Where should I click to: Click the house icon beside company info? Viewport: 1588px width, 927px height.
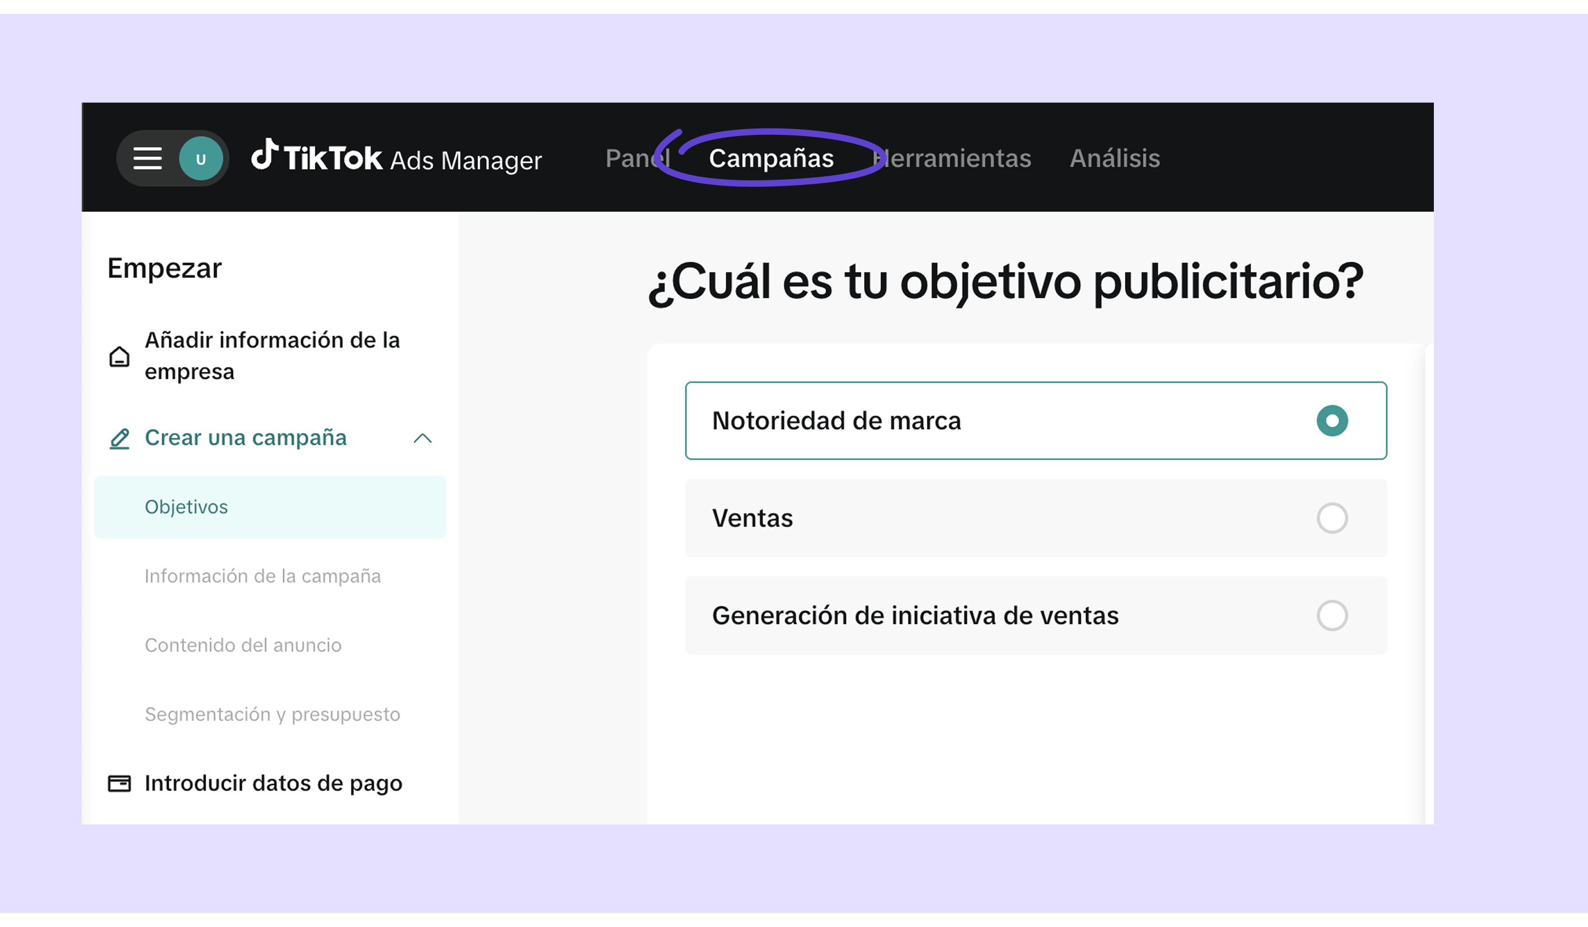click(x=119, y=357)
